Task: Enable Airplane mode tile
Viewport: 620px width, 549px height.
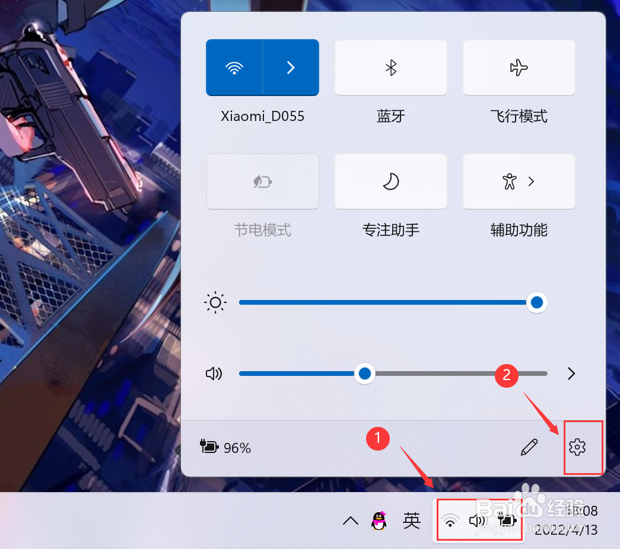Action: tap(519, 68)
